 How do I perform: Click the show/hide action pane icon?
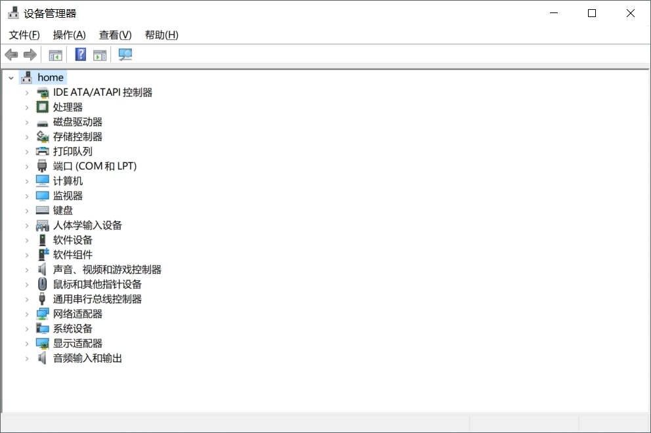pyautogui.click(x=100, y=54)
